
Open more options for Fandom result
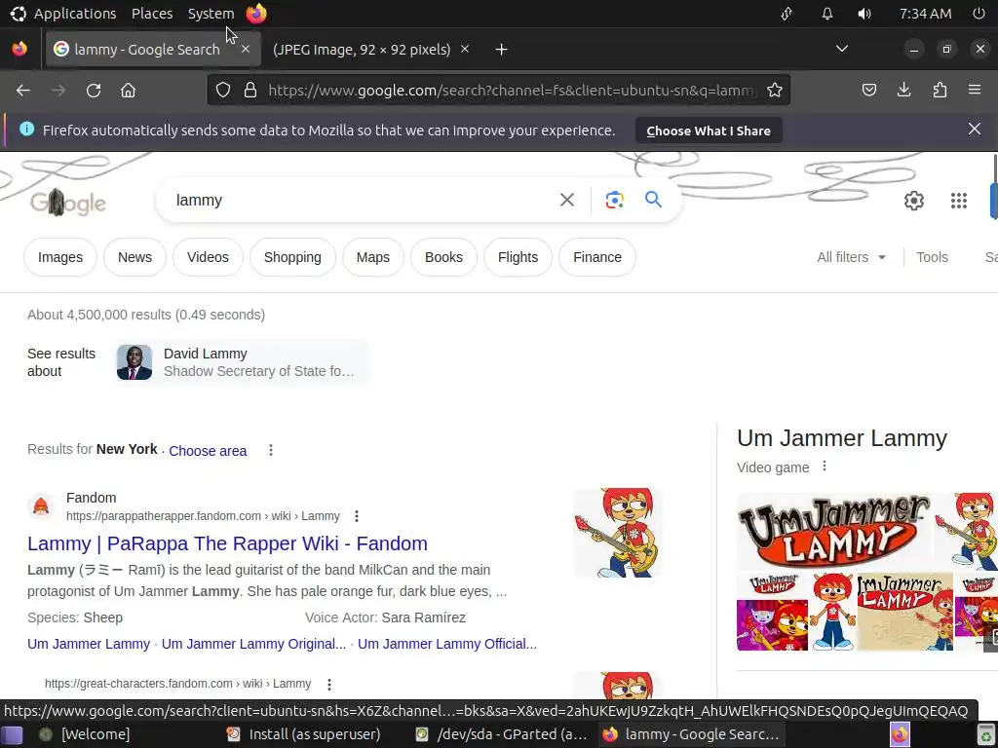(x=357, y=516)
